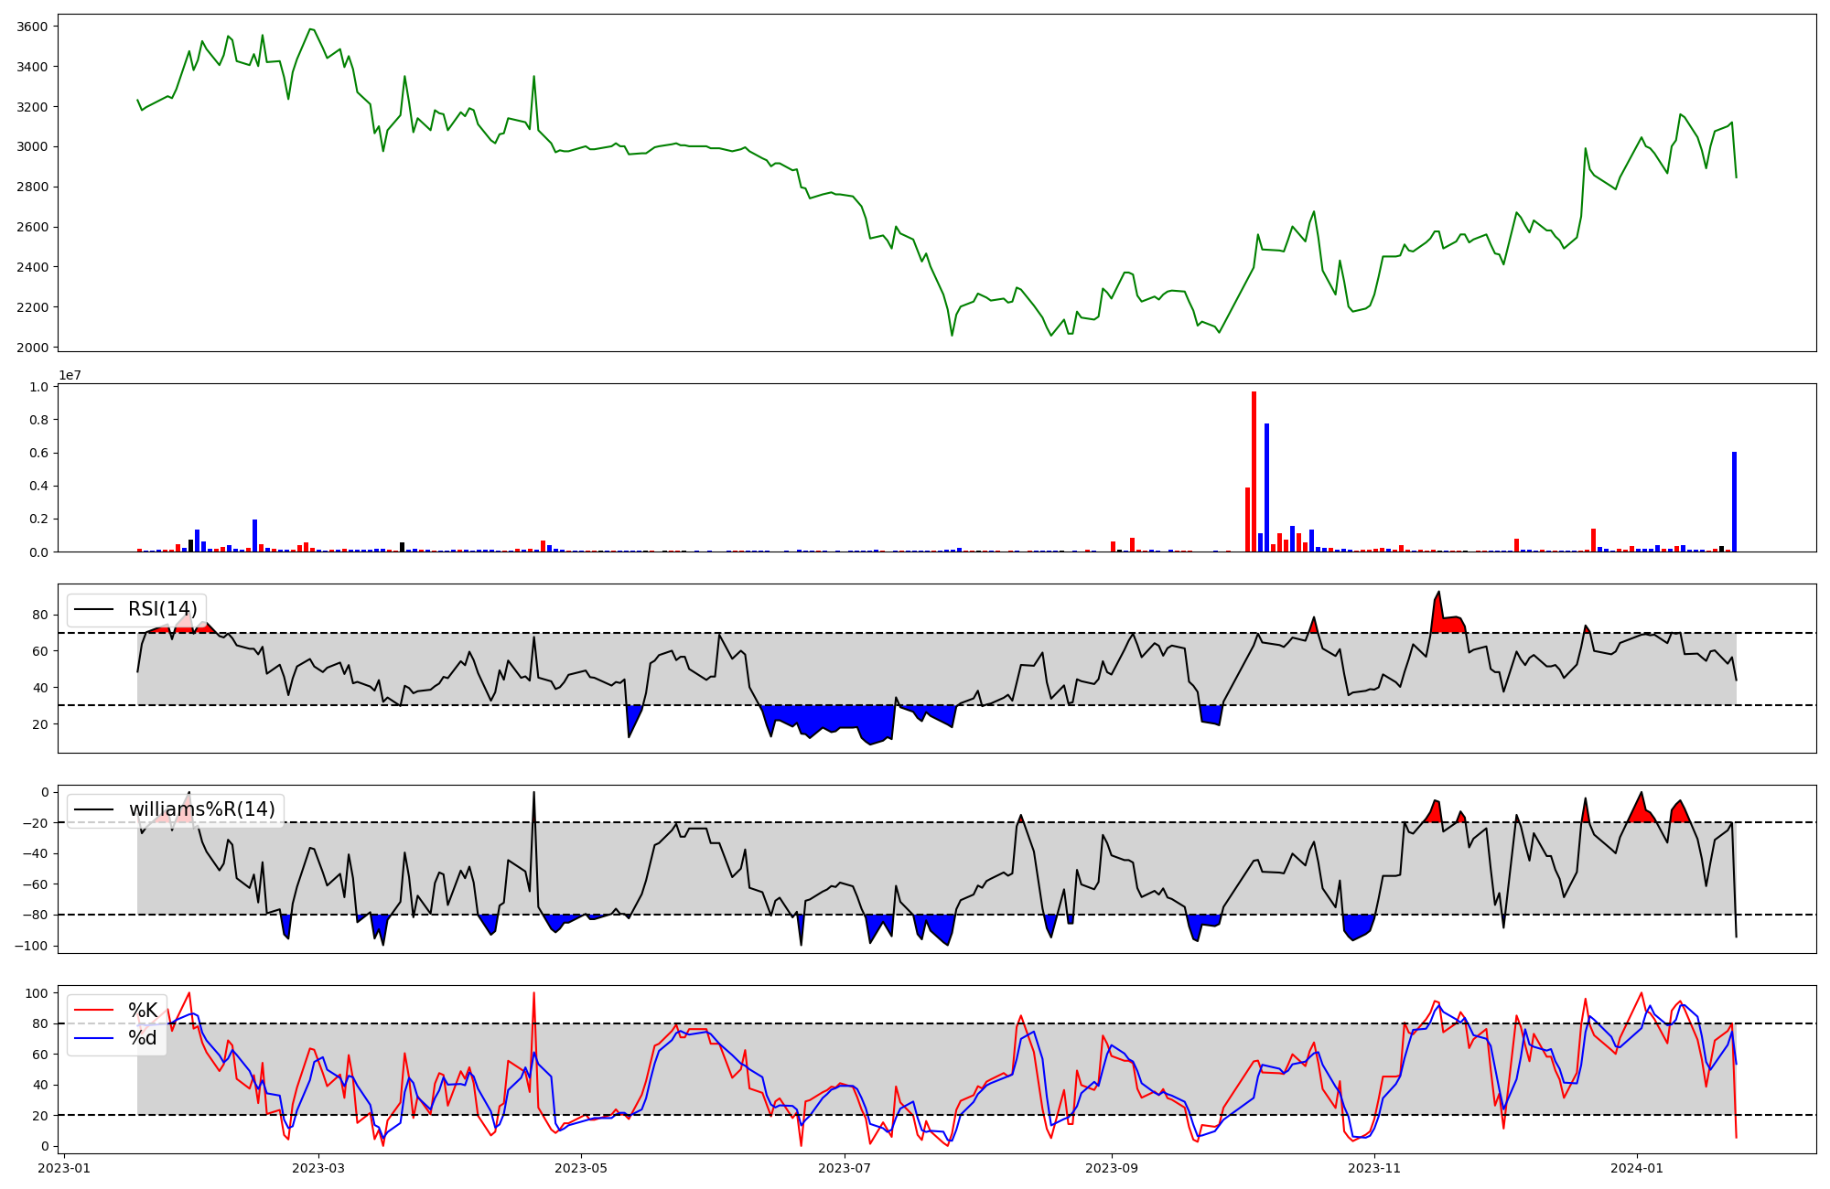Click the 2023-07 date axis label
1830x1189 pixels.
[844, 1168]
